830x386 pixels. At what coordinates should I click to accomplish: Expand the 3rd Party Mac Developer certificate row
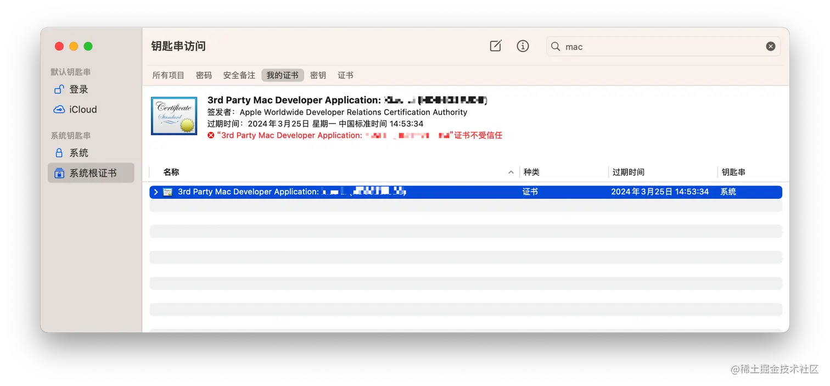tap(156, 192)
